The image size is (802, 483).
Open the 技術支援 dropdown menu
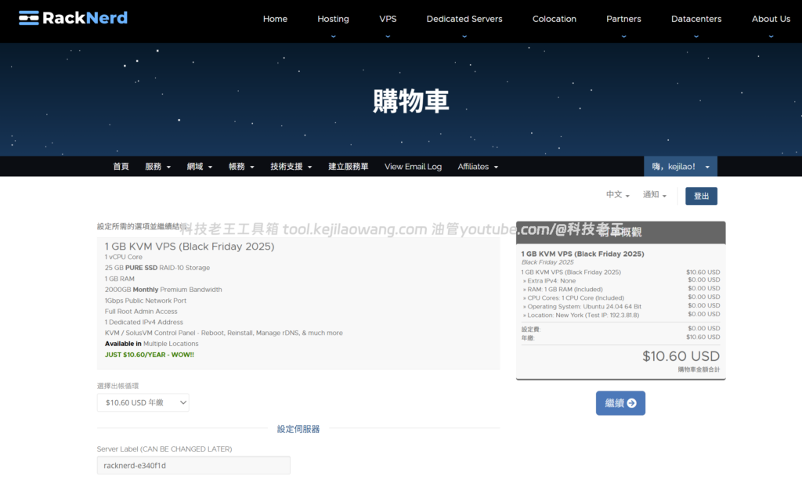point(291,167)
